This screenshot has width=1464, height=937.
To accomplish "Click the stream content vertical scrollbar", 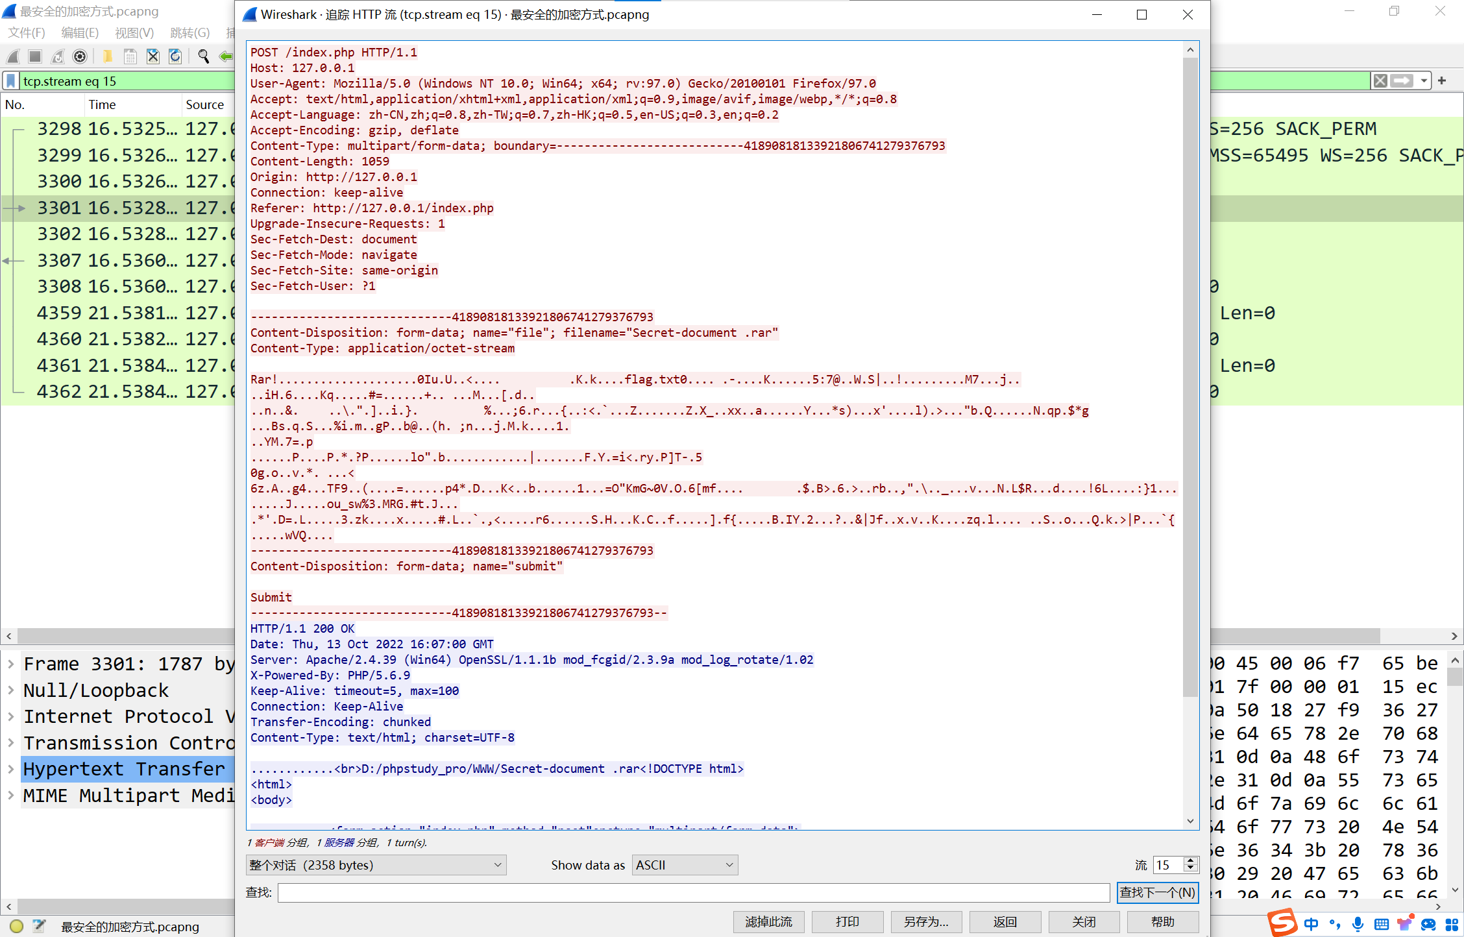I will (x=1190, y=435).
